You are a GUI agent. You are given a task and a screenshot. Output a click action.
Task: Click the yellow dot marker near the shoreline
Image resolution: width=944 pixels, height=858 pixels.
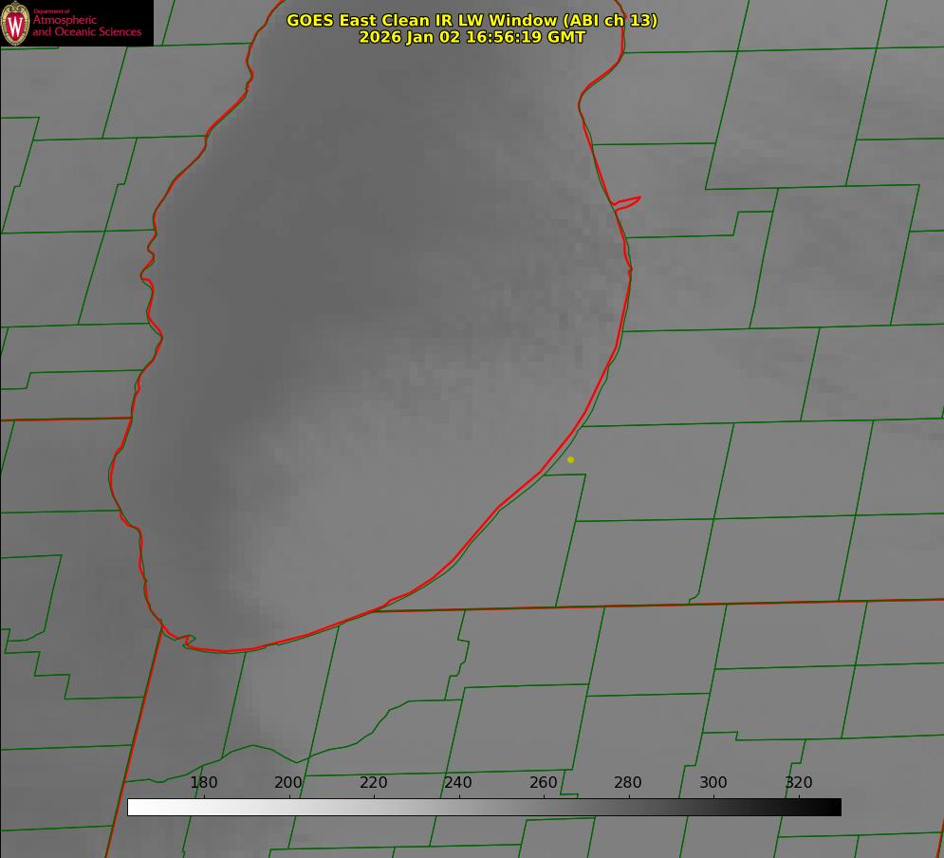click(x=570, y=459)
